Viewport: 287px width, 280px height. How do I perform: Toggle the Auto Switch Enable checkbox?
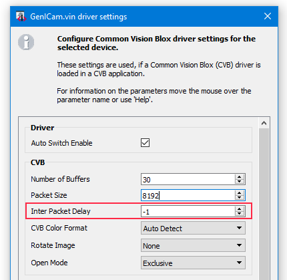point(145,143)
